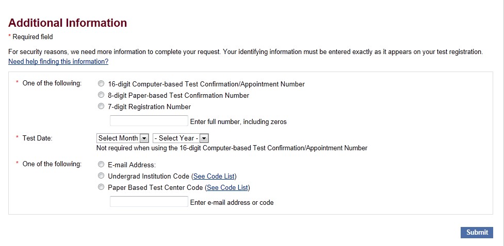Image resolution: width=504 pixels, height=246 pixels.
Task: Select 16-digit Computer-based Test Confirmation radio button
Action: (x=101, y=84)
